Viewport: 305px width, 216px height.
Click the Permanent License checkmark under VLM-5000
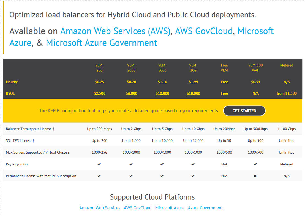coord(162,176)
